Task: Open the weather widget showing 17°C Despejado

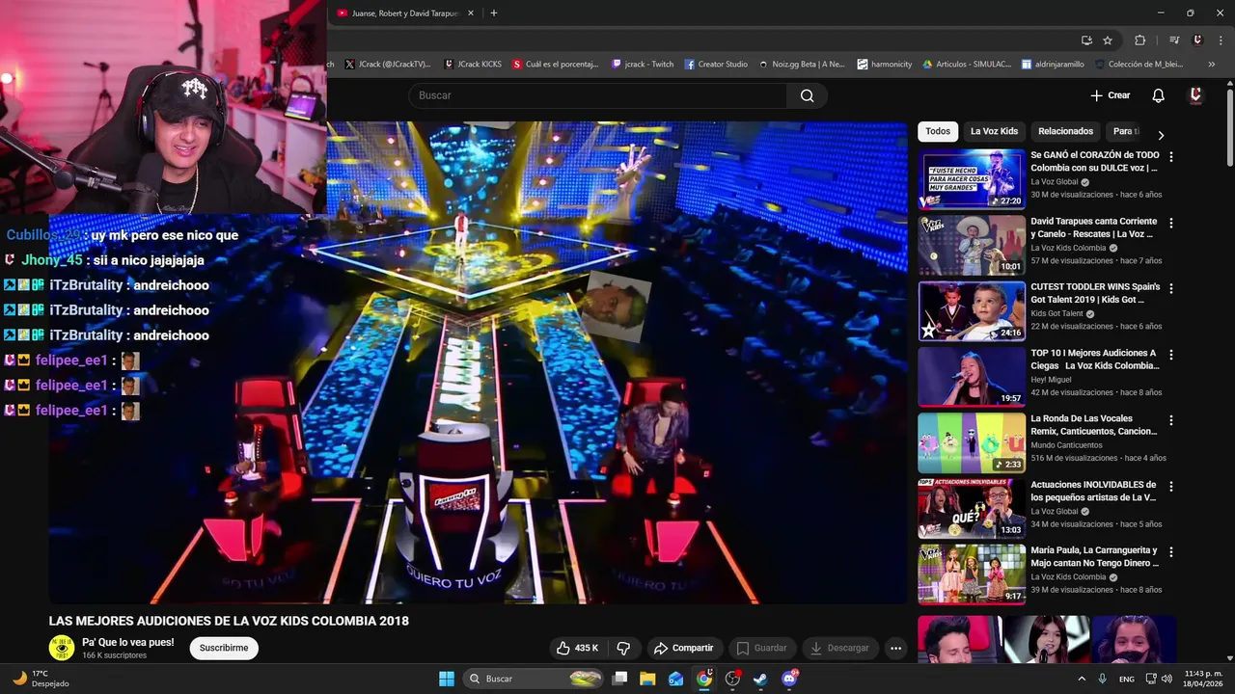Action: (41, 679)
